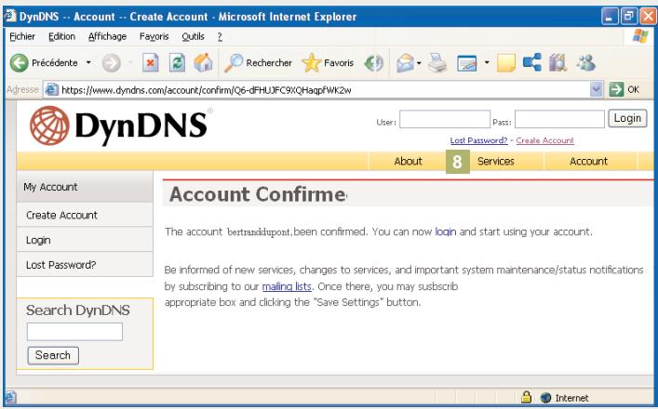Open the edit page toolbar icon
Screen dimensions: 658x409
(x=467, y=63)
